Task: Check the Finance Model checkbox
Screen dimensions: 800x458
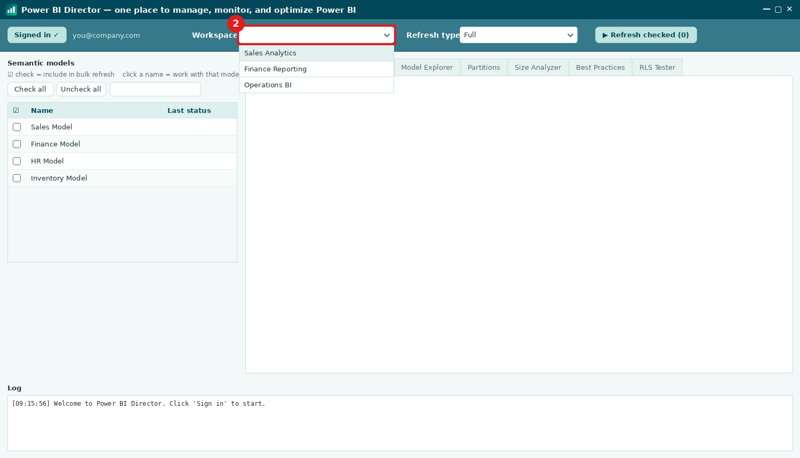Action: pos(17,144)
